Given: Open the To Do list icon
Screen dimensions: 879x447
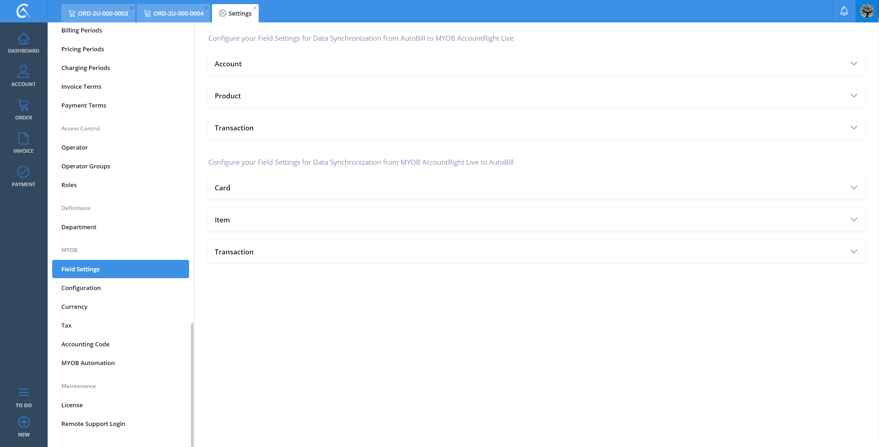Looking at the screenshot, I should click(x=23, y=393).
